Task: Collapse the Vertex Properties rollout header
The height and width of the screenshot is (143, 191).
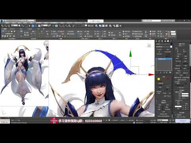Action: tap(182, 90)
